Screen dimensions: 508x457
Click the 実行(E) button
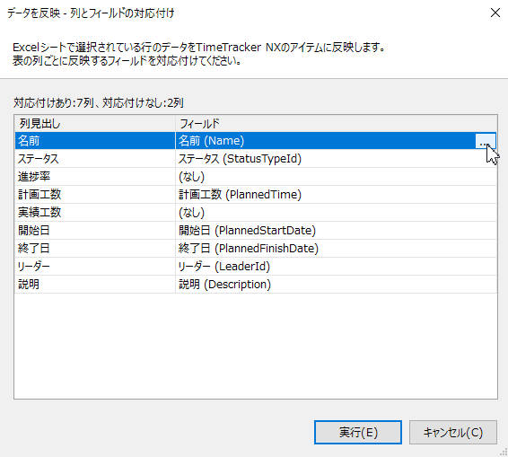[x=358, y=432]
